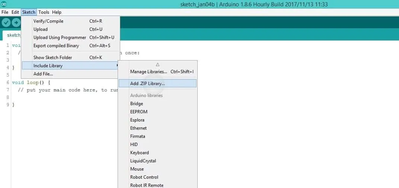This screenshot has height=188, width=399.
Task: Include the Bridge library
Action: (158, 104)
